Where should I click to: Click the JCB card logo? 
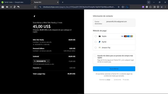click(131, 36)
